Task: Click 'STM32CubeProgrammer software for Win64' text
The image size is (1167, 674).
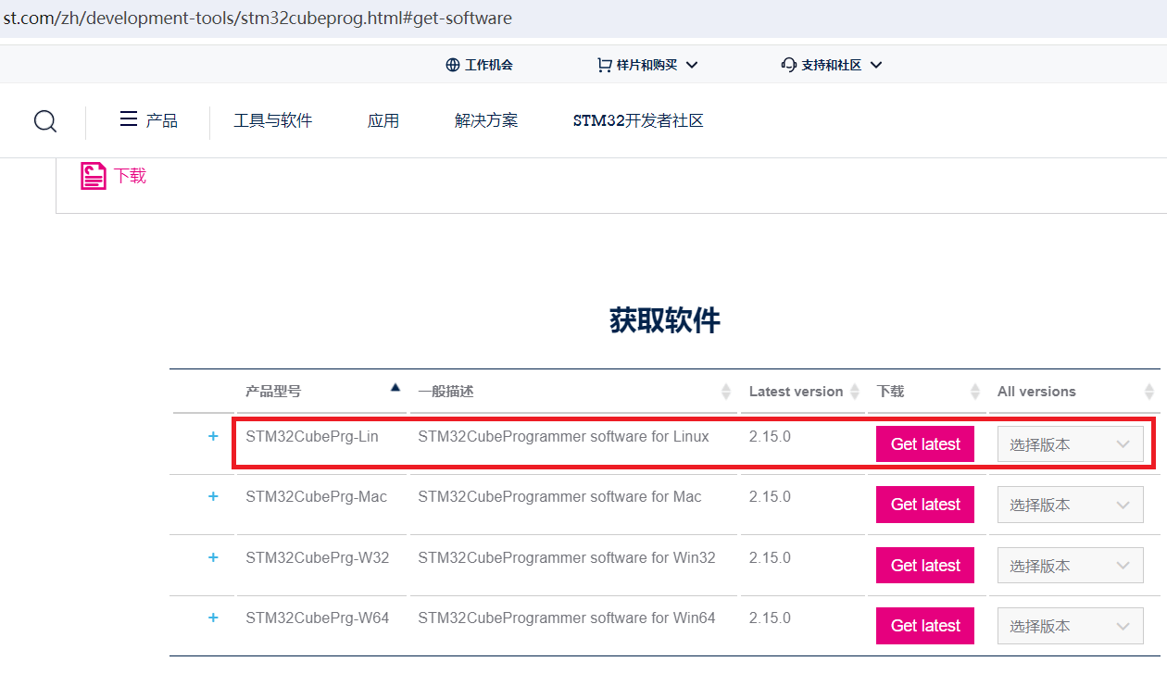Action: coord(567,618)
